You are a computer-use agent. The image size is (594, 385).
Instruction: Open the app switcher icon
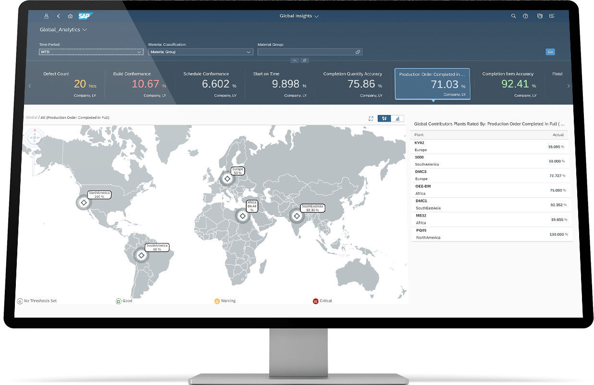coord(539,16)
